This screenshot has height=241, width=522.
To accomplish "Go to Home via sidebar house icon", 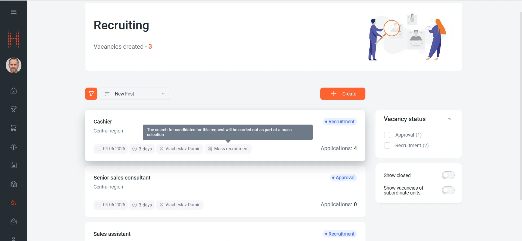I will point(14,91).
